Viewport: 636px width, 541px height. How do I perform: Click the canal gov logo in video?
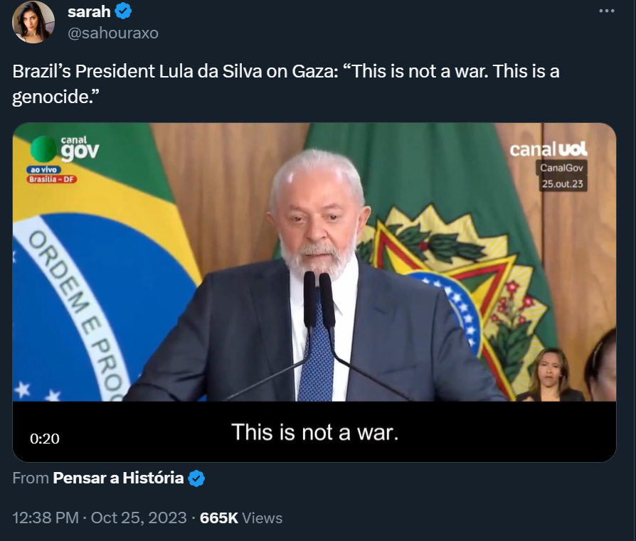65,149
